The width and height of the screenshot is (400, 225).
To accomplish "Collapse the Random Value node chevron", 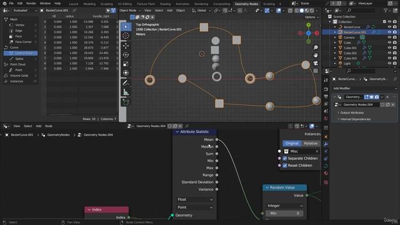I will (267, 187).
